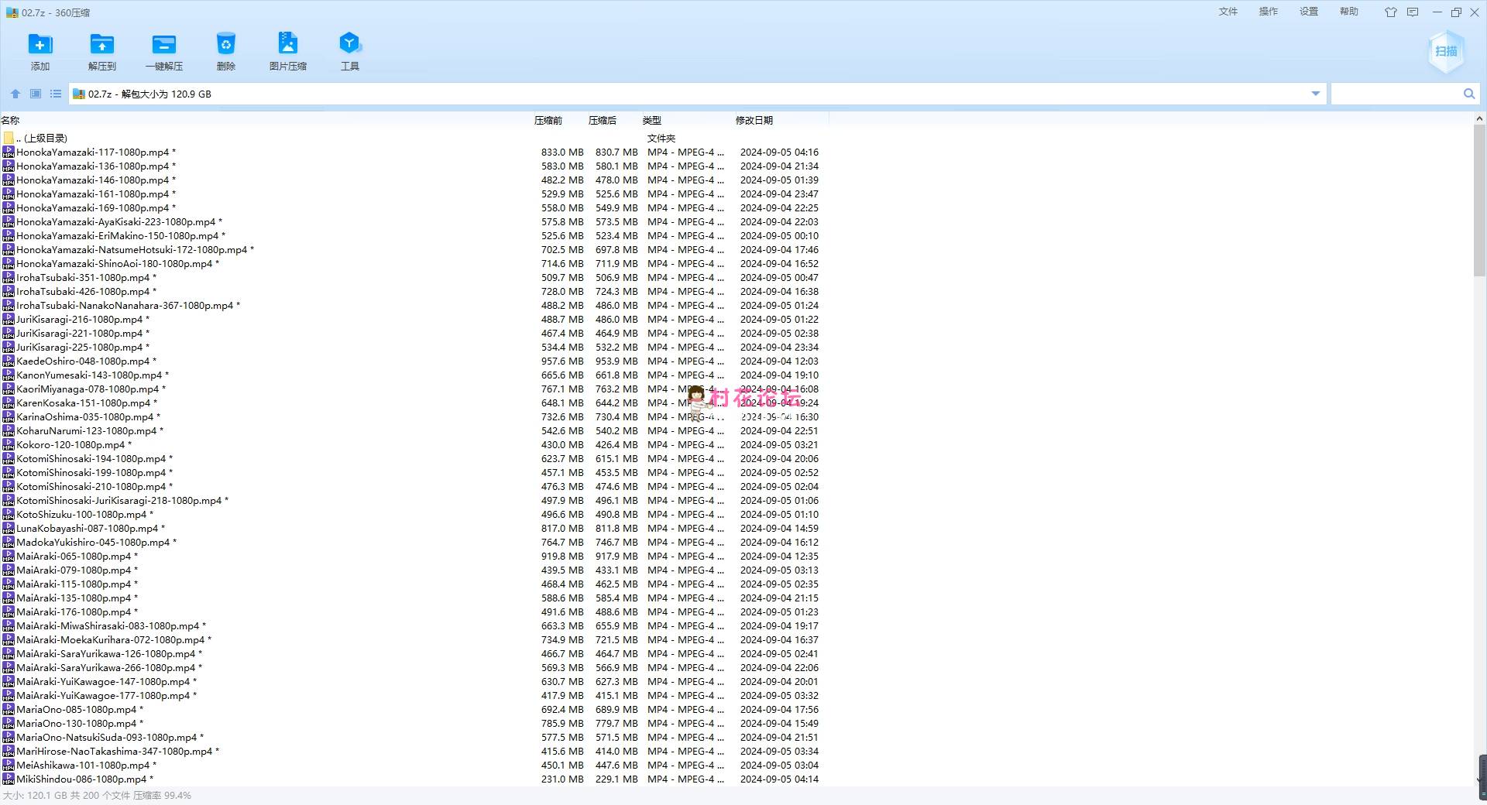Click the archive icon in the address bar
Viewport: 1487px width, 805px height.
[x=78, y=94]
